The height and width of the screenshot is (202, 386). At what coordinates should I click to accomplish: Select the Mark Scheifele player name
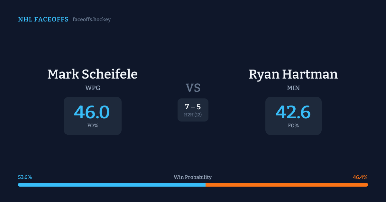92,74
